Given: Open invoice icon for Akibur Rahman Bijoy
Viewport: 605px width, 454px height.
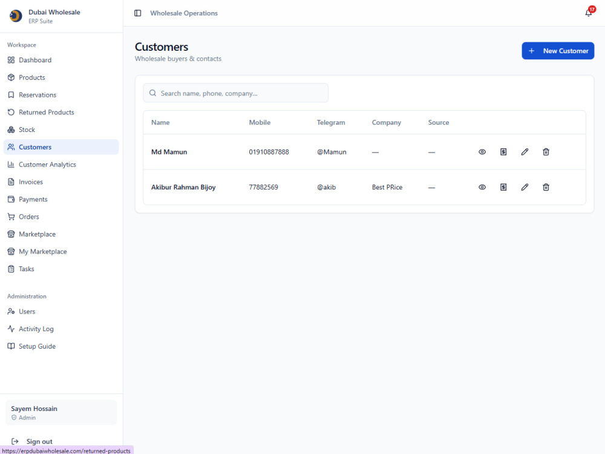Looking at the screenshot, I should tap(503, 187).
